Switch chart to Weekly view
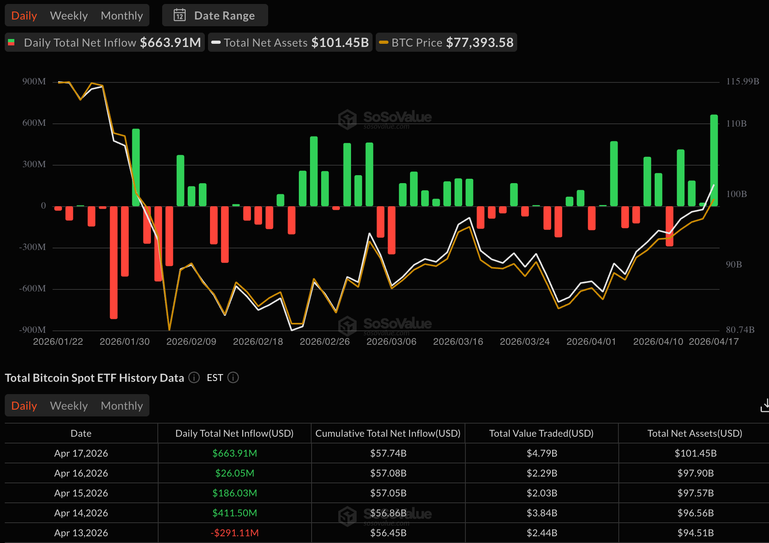The width and height of the screenshot is (769, 543). tap(69, 16)
